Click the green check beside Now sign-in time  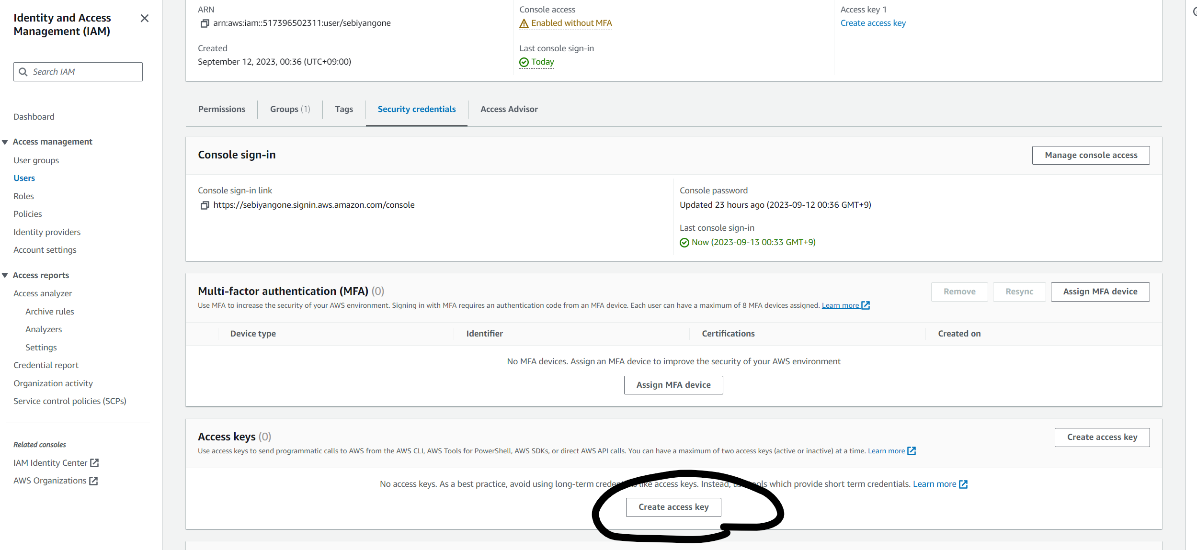pyautogui.click(x=684, y=243)
